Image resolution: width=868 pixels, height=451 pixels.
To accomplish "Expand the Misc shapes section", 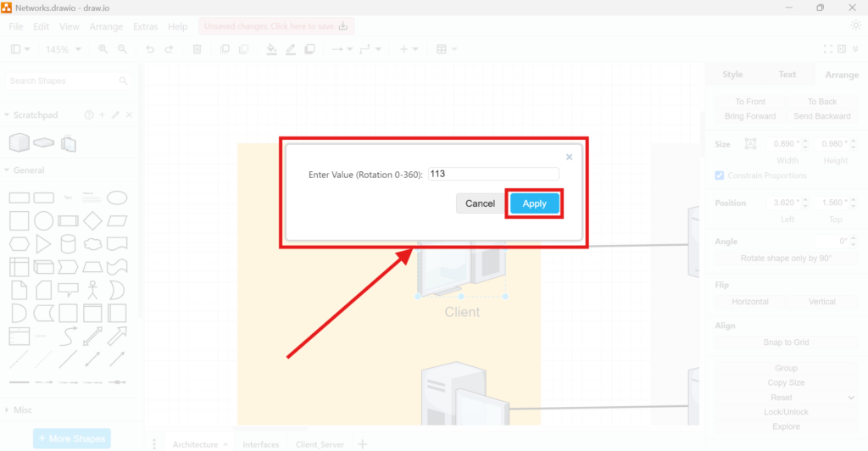I will (19, 410).
